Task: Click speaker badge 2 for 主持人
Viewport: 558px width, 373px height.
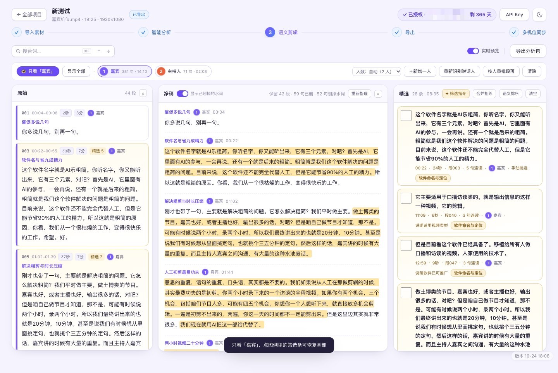Action: 161,71
